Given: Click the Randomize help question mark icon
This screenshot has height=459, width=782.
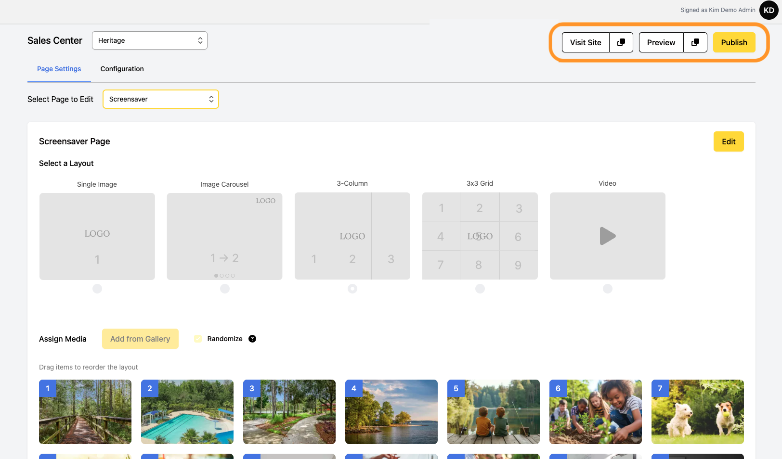Looking at the screenshot, I should click(252, 339).
